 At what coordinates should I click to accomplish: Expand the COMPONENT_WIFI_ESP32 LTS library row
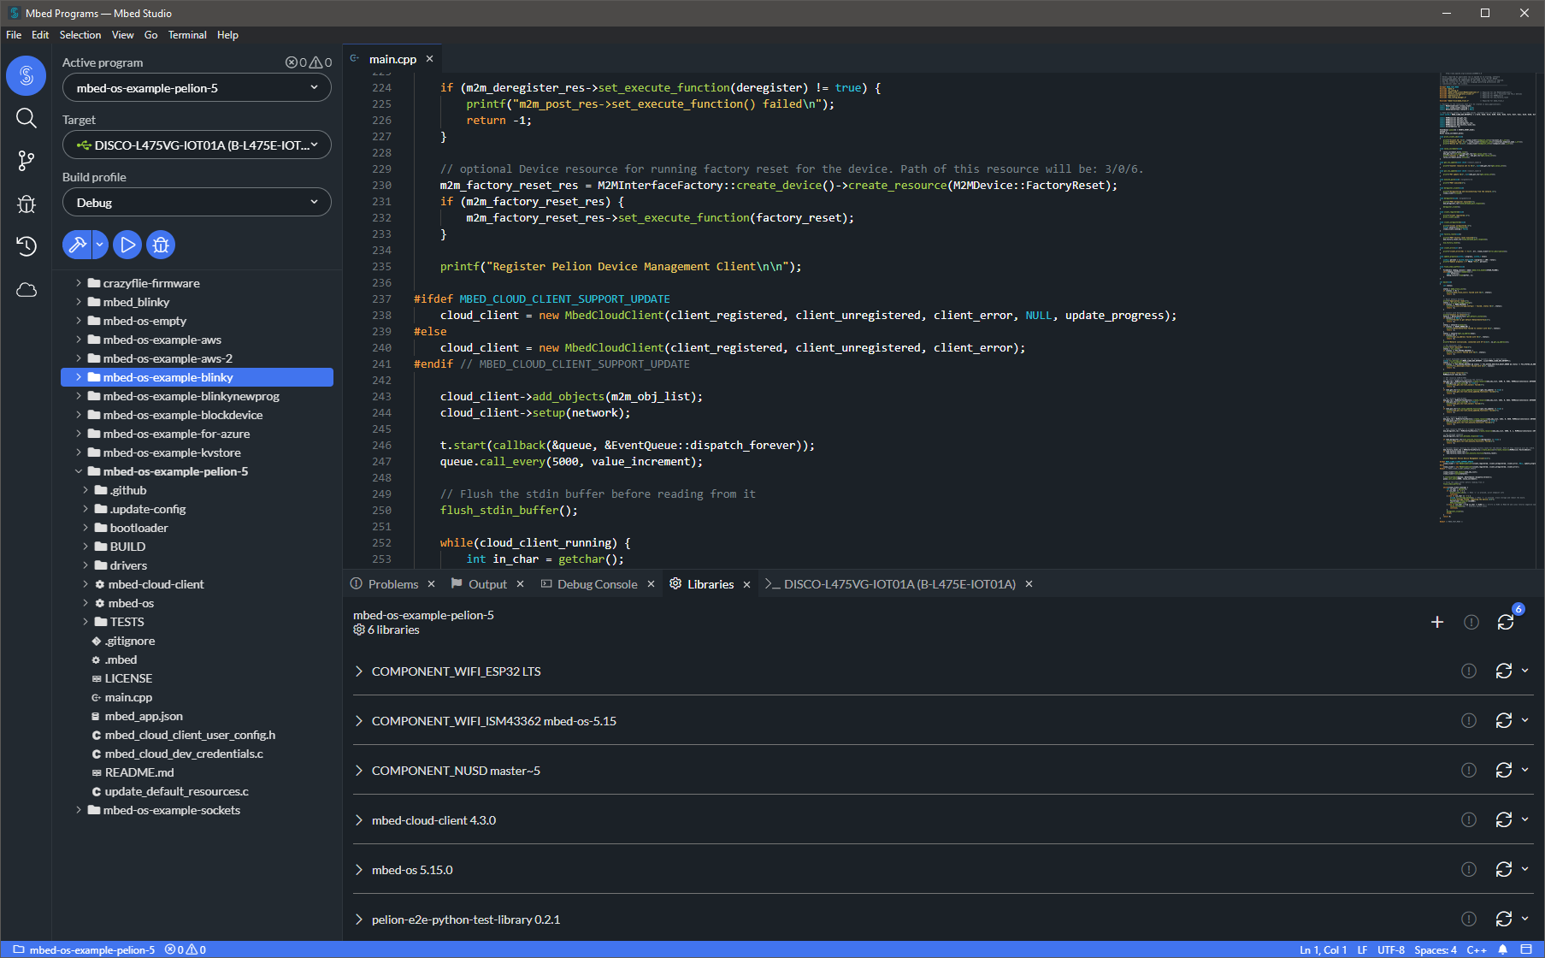359,671
